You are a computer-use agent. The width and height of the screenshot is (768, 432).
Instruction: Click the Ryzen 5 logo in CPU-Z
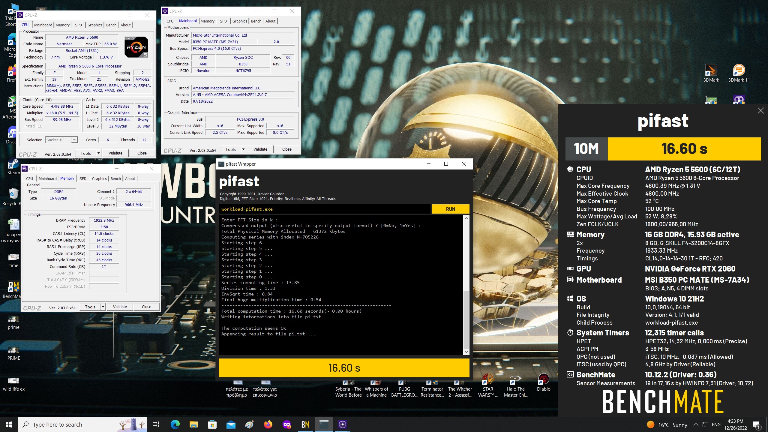pyautogui.click(x=136, y=47)
